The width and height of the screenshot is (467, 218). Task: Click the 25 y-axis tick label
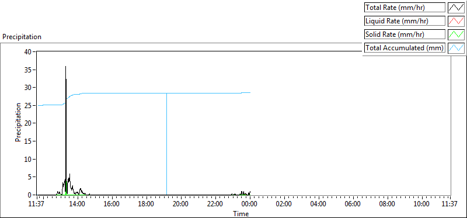pyautogui.click(x=27, y=105)
